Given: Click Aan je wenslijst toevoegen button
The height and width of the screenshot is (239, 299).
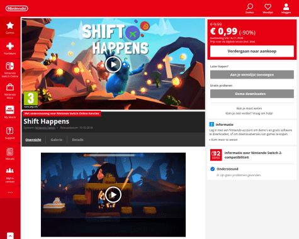Looking at the screenshot, I should [252, 75].
